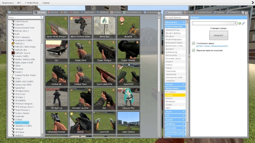Screen dimensions: 255x143
Task: Click the Быстрый фильтр tool filter field
Action: (x=176, y=17)
